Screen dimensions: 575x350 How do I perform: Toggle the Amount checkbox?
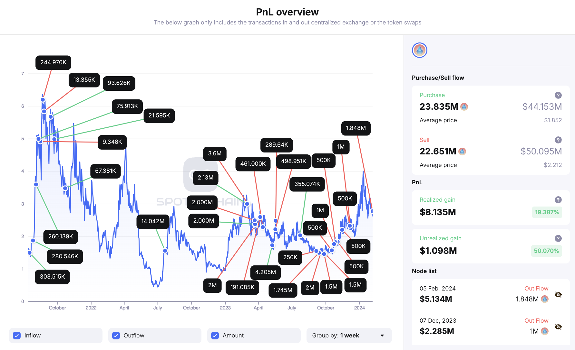[x=215, y=336]
